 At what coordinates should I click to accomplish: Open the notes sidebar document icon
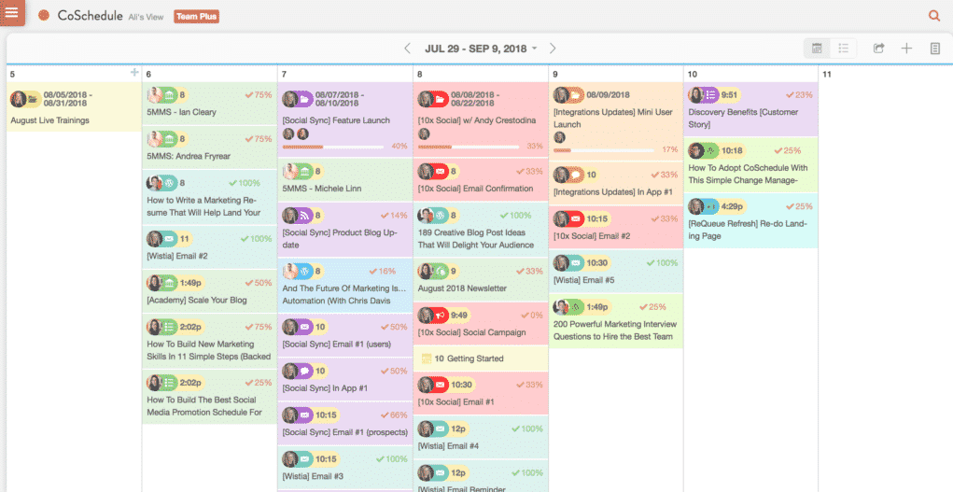(934, 48)
